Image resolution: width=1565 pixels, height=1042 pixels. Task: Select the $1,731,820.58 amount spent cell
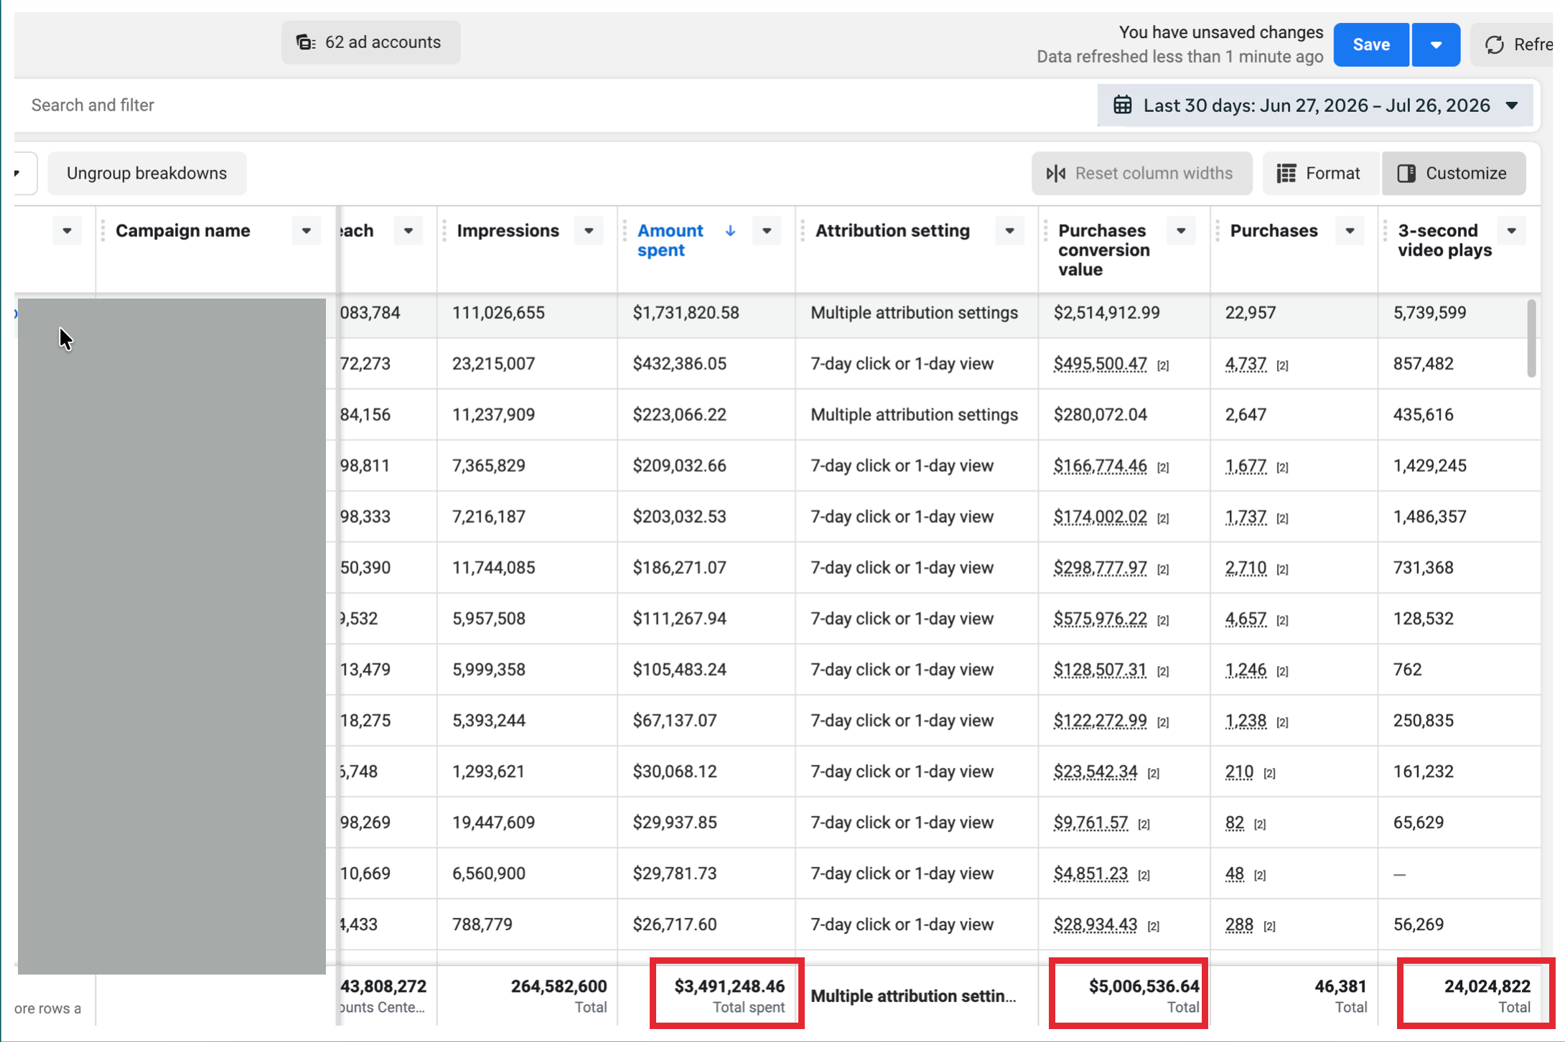pos(706,313)
